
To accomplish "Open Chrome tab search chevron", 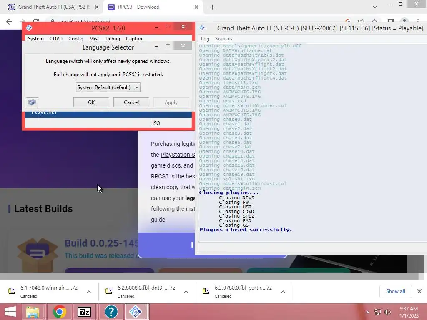I will click(x=375, y=7).
